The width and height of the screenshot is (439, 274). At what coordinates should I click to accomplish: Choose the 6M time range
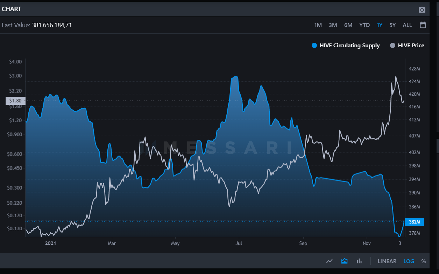348,25
